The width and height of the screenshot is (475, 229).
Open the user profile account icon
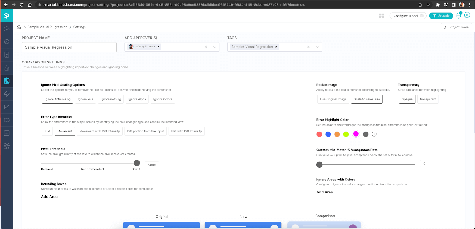tap(467, 15)
